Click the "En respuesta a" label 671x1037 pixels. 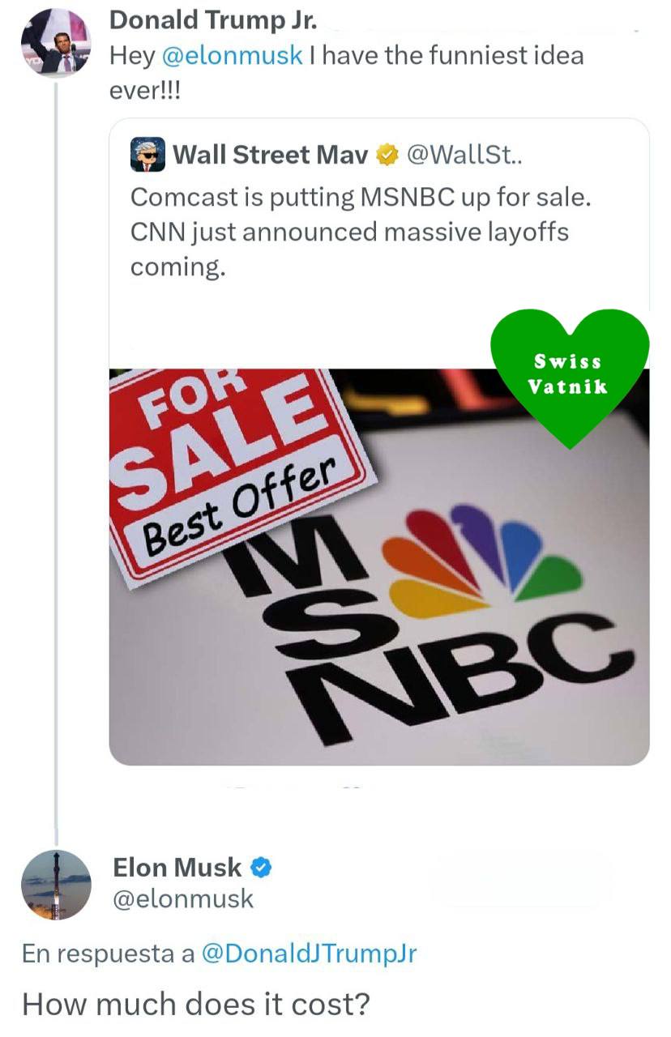coord(108,954)
